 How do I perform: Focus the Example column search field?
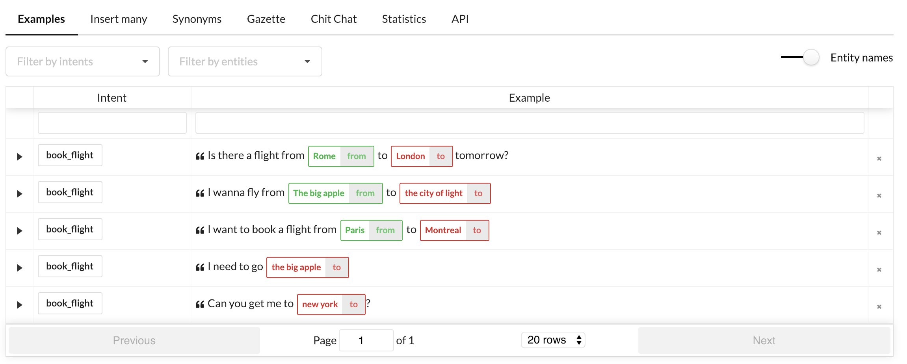pos(530,123)
